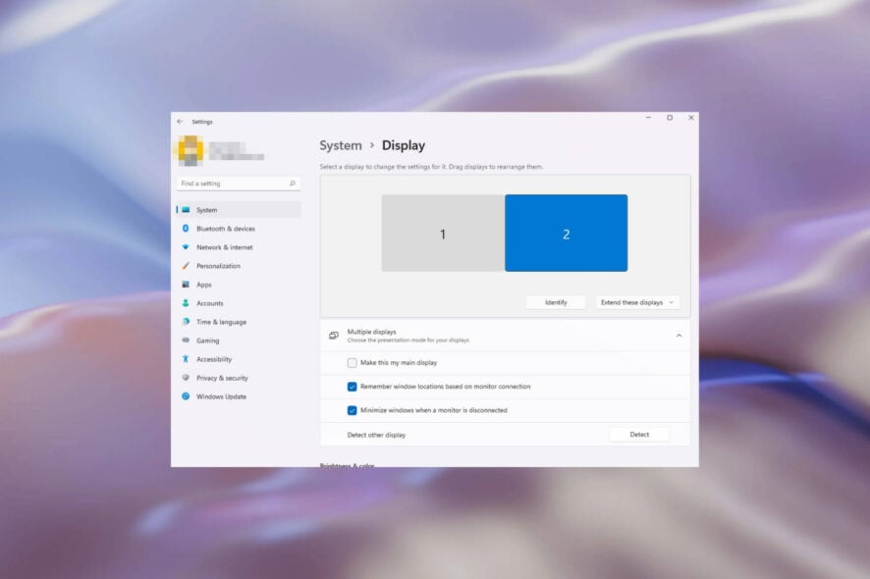Click the Detect other display label
Viewport: 870px width, 579px height.
pos(376,435)
